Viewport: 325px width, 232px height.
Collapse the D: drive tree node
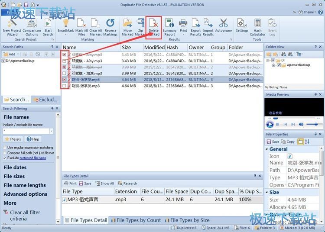(x=268, y=61)
